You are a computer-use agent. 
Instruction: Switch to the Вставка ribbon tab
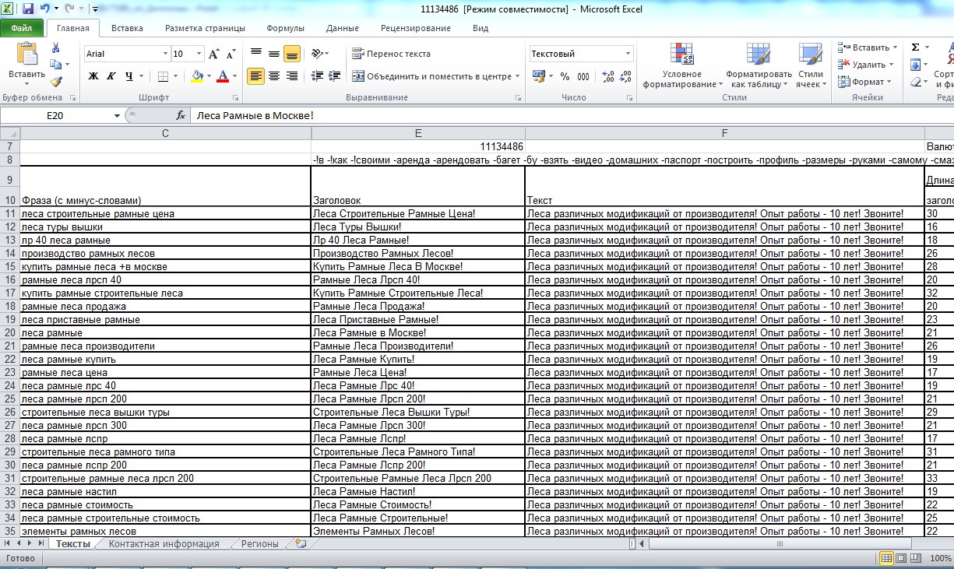[127, 28]
